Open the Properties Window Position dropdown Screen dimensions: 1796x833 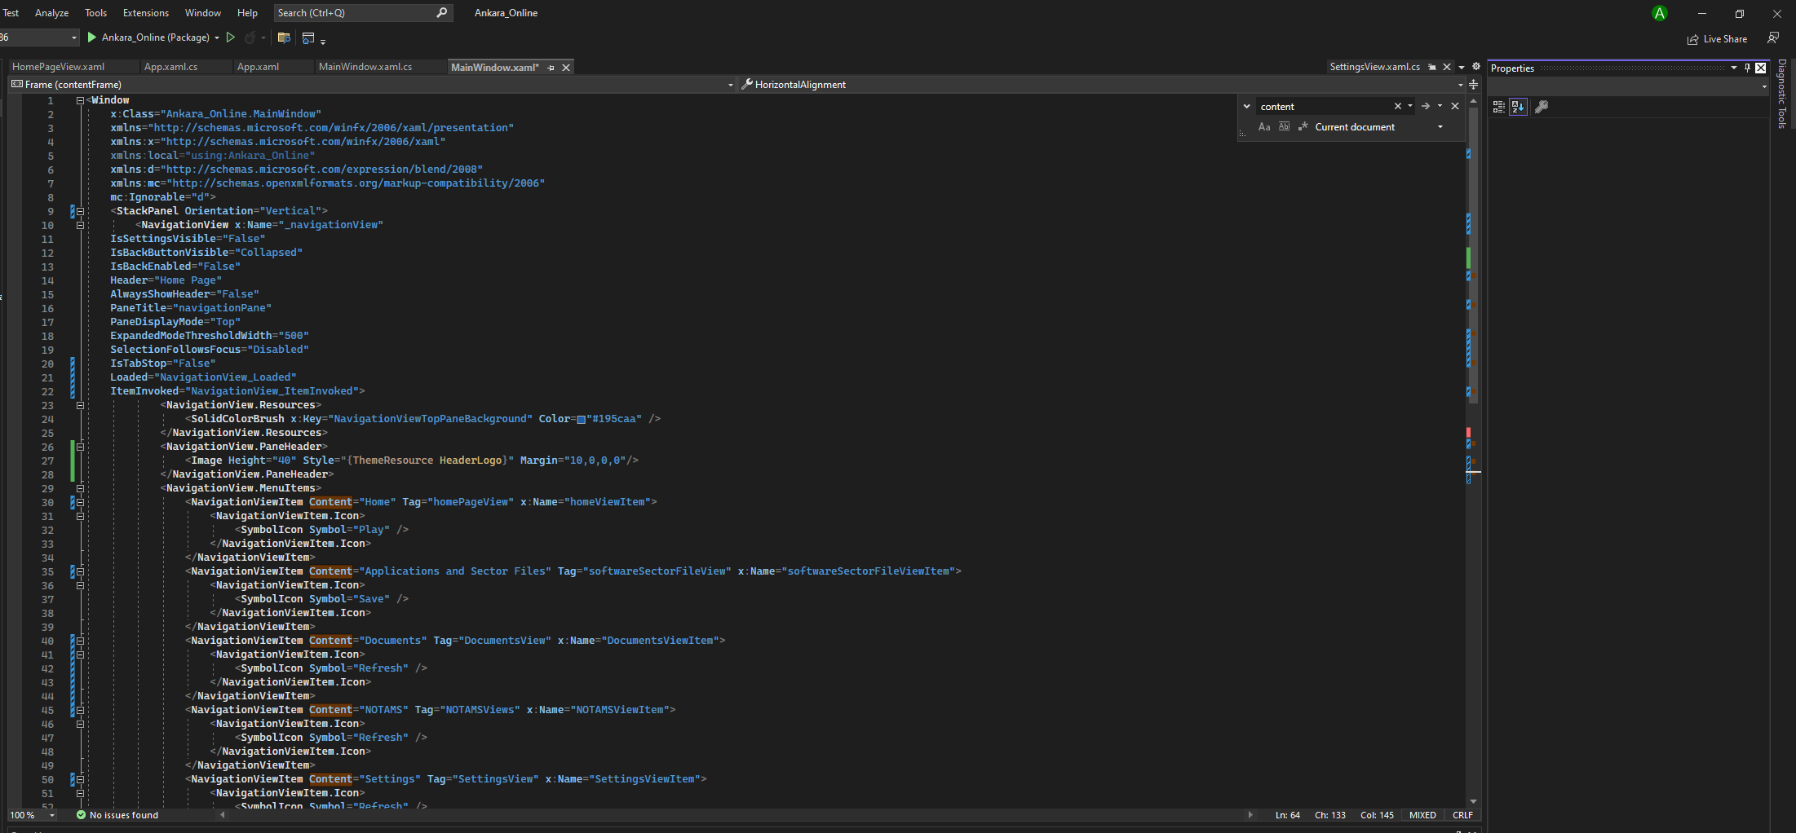click(1734, 68)
